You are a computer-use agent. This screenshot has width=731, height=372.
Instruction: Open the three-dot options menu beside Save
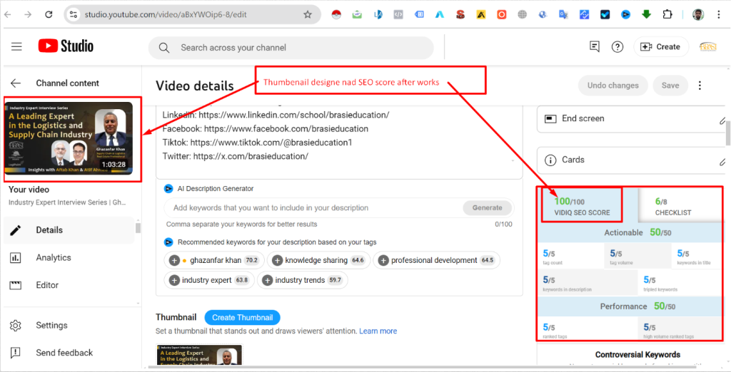[700, 86]
